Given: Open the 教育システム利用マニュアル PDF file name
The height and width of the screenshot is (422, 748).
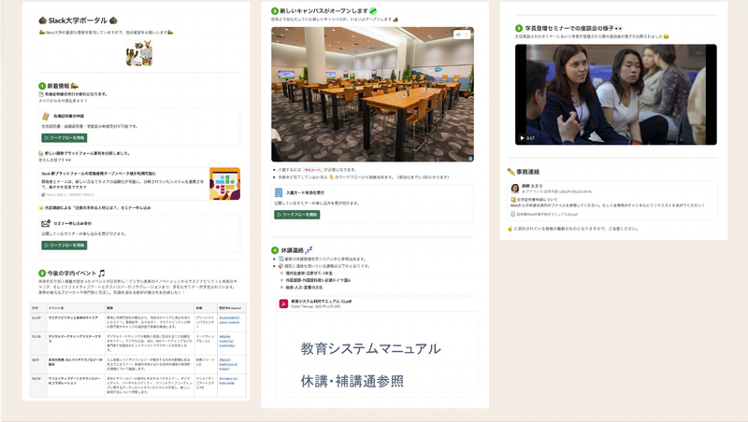Looking at the screenshot, I should 321,302.
